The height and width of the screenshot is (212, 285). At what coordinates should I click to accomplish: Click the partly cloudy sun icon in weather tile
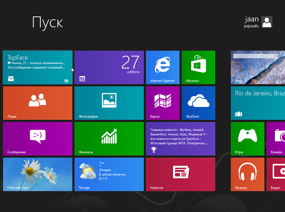[88, 171]
